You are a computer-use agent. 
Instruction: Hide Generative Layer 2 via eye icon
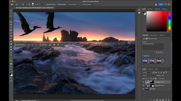pos(143,82)
